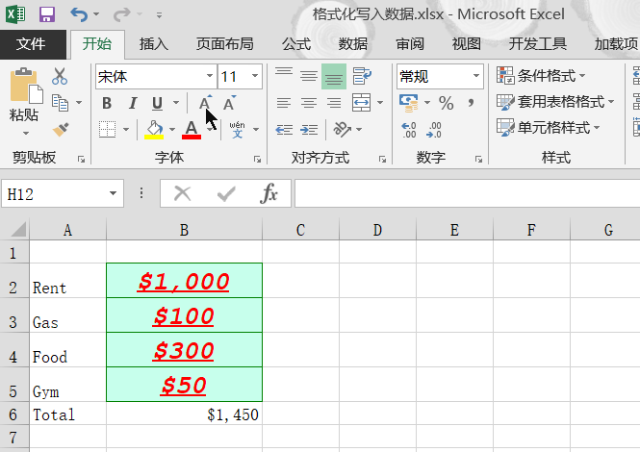This screenshot has height=452, width=640.
Task: Activate the Format Painter brush
Action: pyautogui.click(x=61, y=129)
